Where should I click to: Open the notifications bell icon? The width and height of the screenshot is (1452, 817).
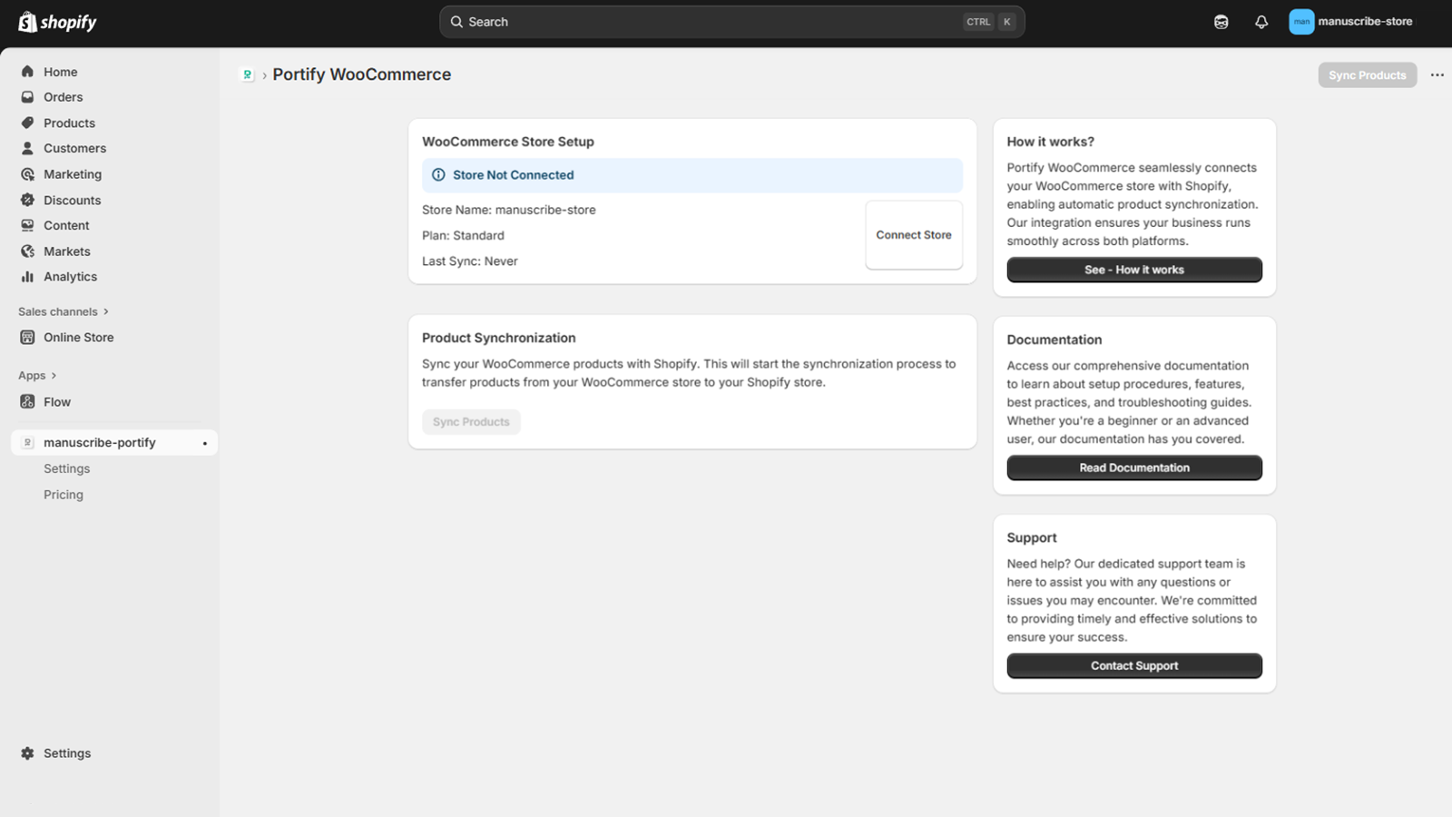tap(1261, 22)
